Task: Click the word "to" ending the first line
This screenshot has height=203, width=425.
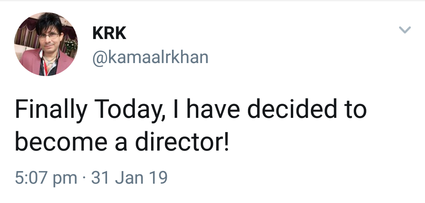Action: coord(355,110)
